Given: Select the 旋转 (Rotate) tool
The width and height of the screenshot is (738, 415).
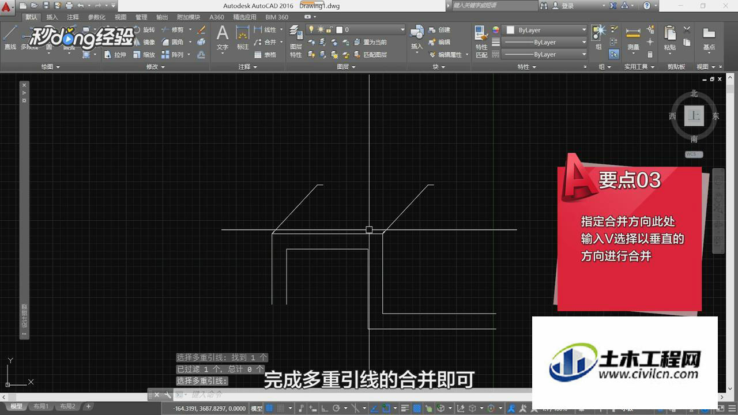Looking at the screenshot, I should coord(144,29).
